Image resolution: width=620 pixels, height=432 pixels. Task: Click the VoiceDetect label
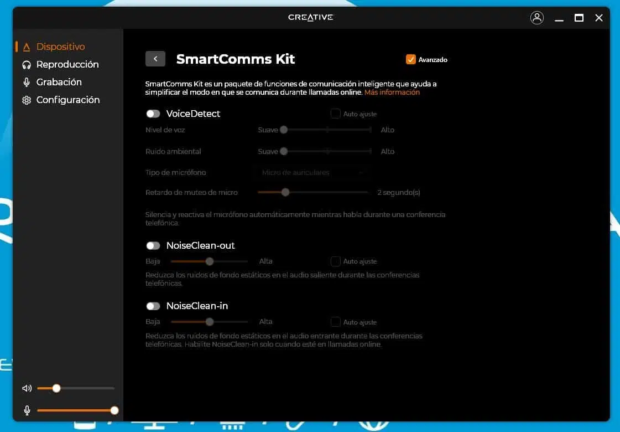[193, 114]
